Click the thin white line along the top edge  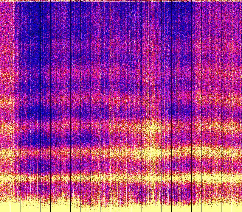[121, 1]
